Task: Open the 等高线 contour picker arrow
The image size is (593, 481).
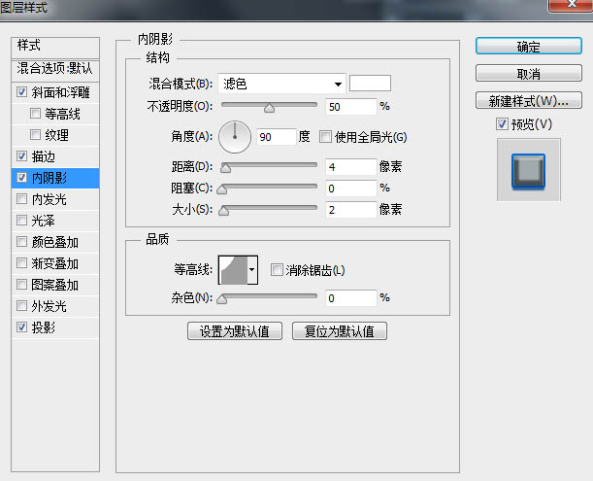Action: point(252,270)
